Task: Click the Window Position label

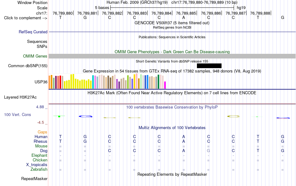Action: 32,2
